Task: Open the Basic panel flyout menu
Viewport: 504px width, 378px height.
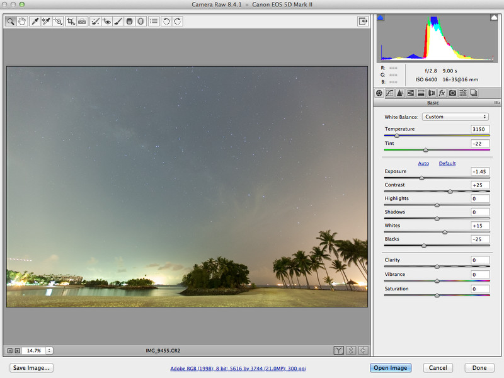Action: click(496, 103)
